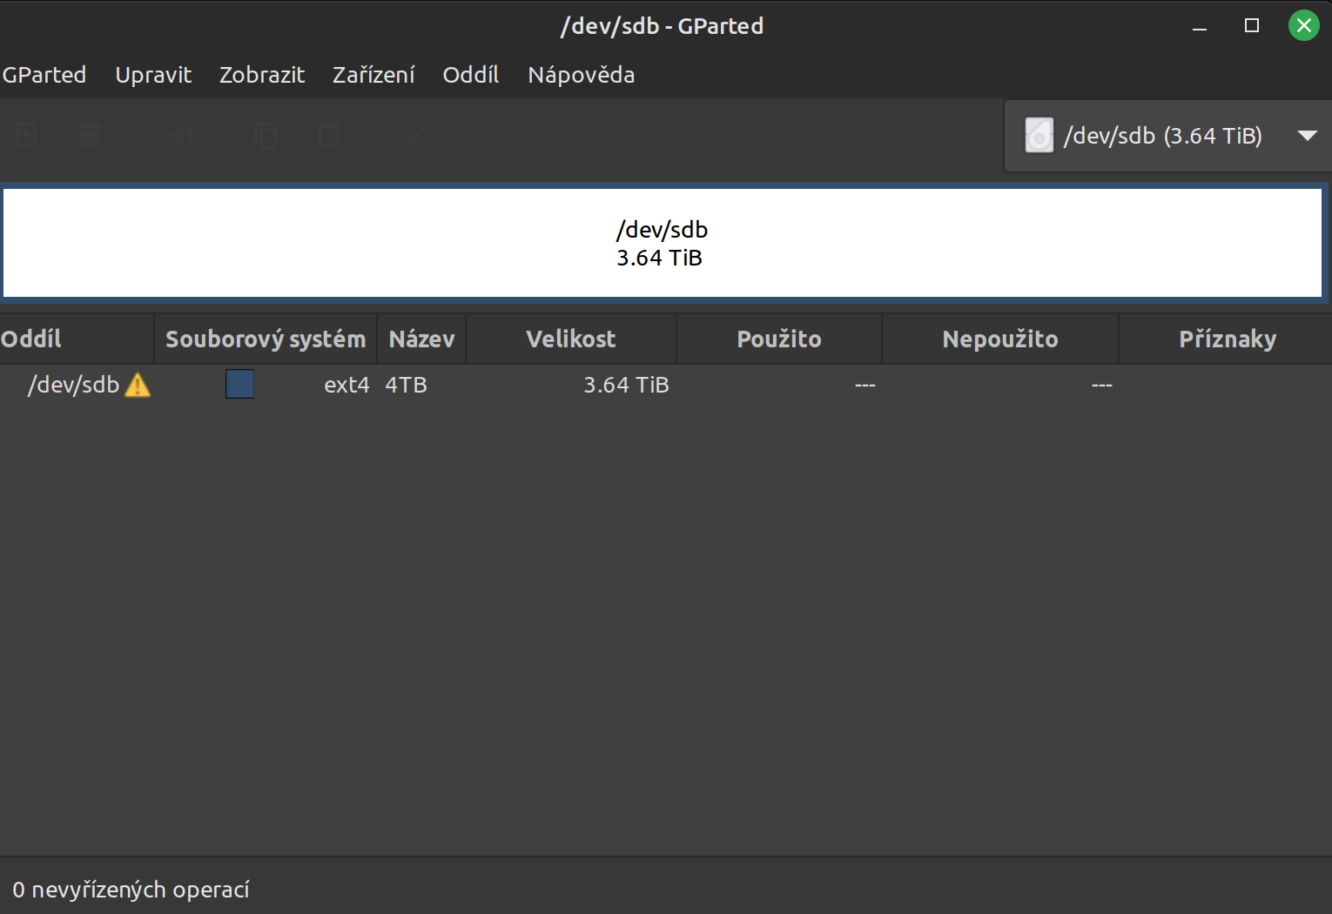
Task: Open the Upravit menu
Action: click(x=153, y=75)
